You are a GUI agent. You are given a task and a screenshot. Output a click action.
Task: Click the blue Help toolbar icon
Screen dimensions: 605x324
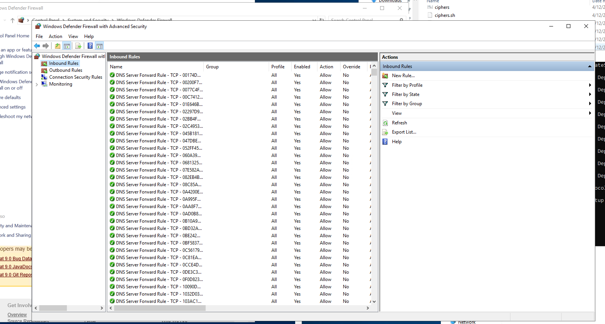(90, 46)
